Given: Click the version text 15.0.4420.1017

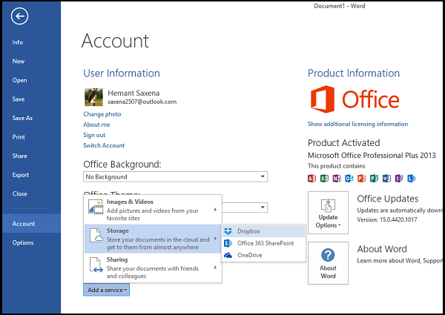Looking at the screenshot, I should click(x=398, y=219).
